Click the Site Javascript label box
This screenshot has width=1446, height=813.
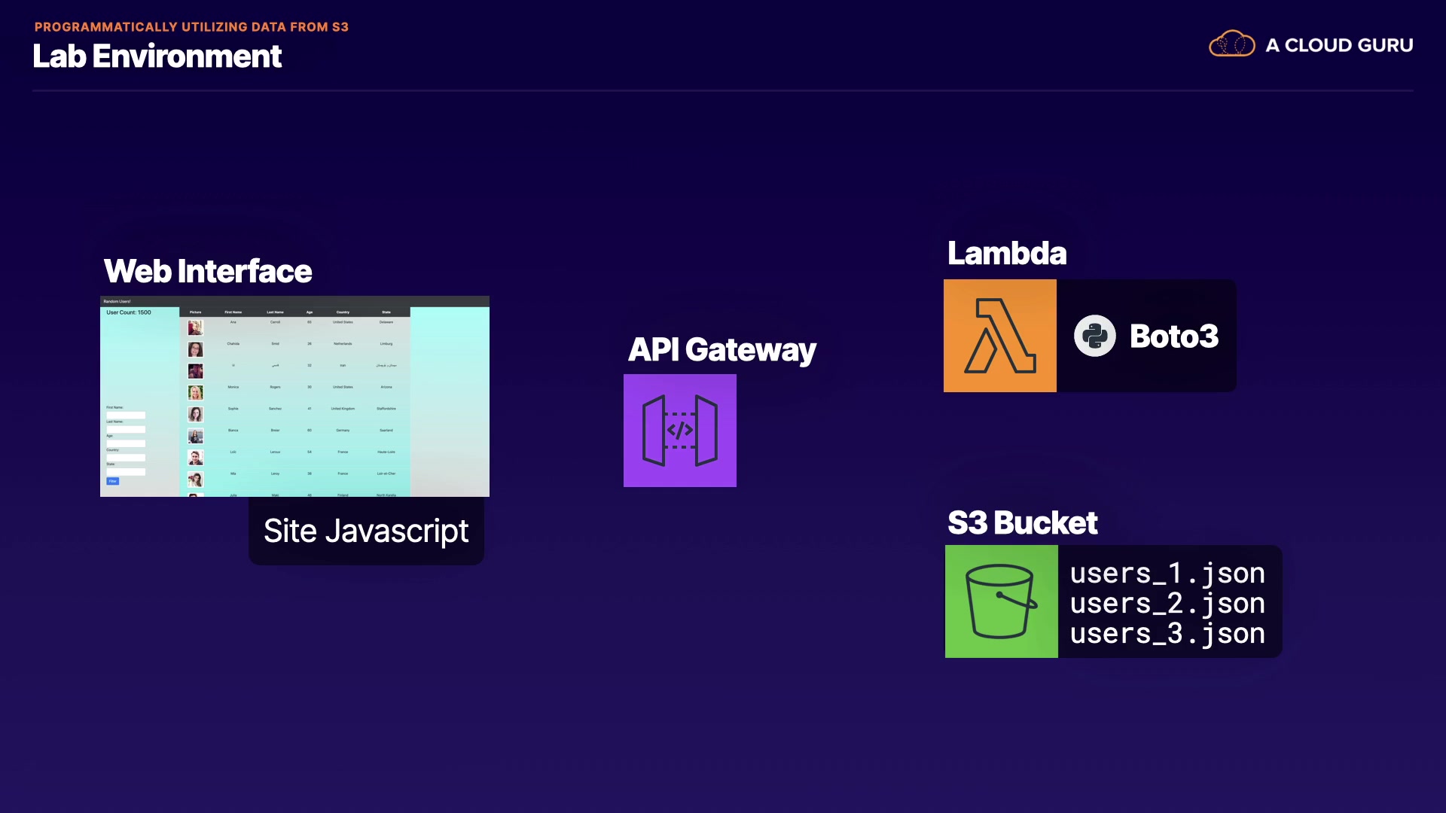pos(366,531)
